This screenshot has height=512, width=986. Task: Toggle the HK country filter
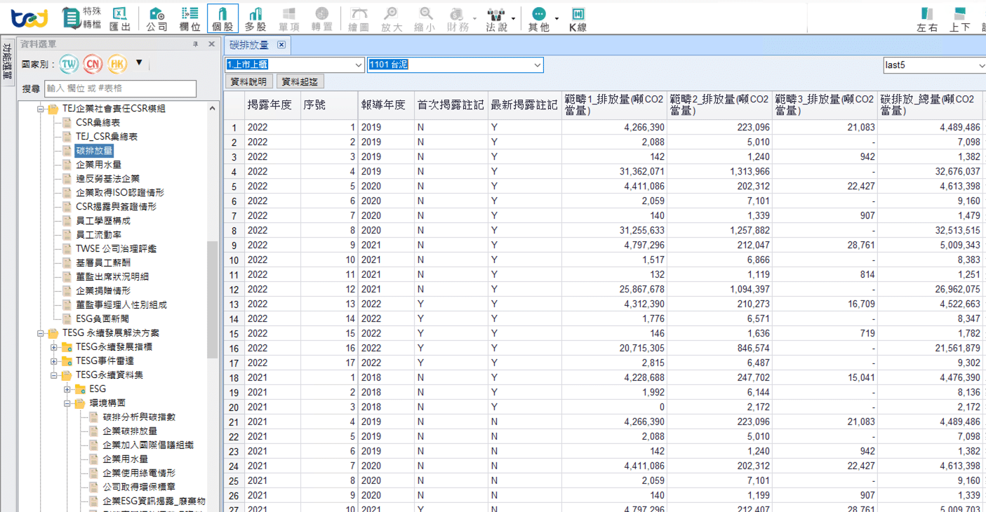116,64
